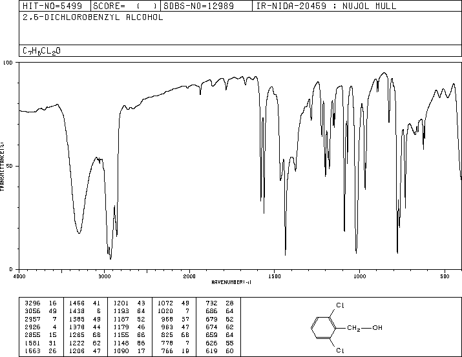
Task: Click the 1500 x-axis label
Action: pyautogui.click(x=275, y=276)
